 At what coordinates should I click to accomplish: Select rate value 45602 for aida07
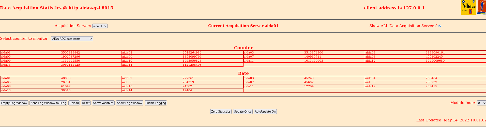pyautogui.click(x=309, y=82)
